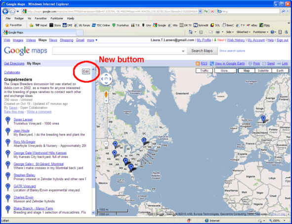Click the Refresh page icon beside address bar
This screenshot has width=292, height=224.
click(206, 11)
